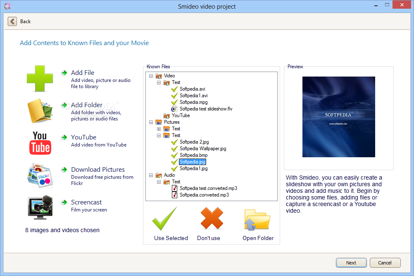Viewport: 414px width, 276px height.
Task: Click the video icon beside Softpedia test slideshow.flv
Action: point(174,109)
